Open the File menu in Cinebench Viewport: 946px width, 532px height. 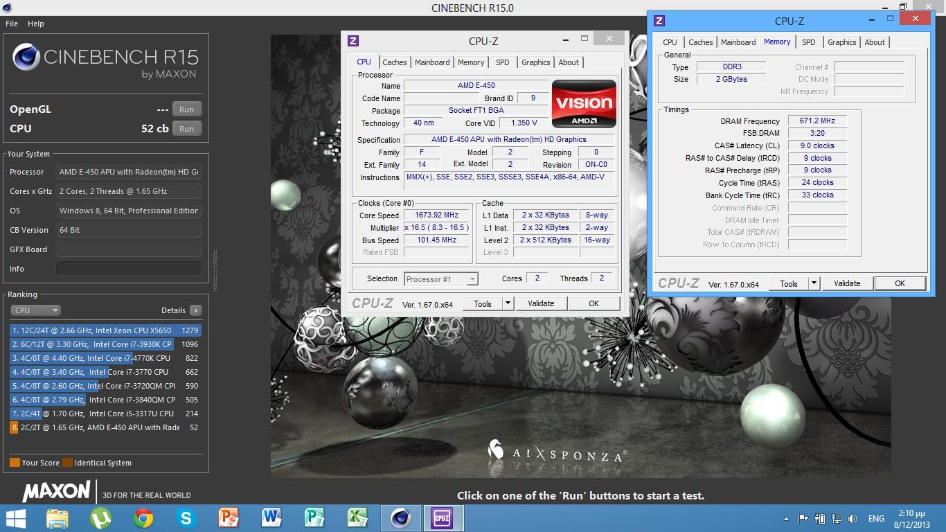[12, 24]
